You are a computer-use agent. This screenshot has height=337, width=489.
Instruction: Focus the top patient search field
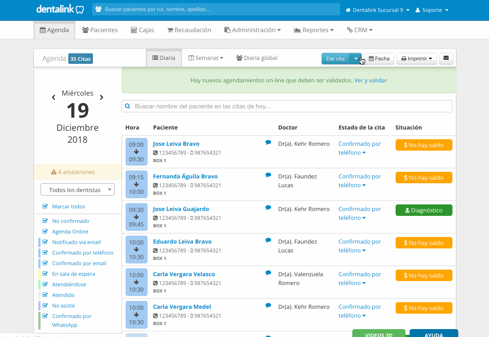(216, 9)
